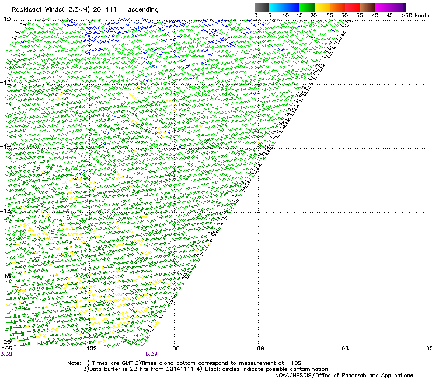Click the red 30-35 knots legend segment
This screenshot has width=432, height=379.
click(353, 7)
